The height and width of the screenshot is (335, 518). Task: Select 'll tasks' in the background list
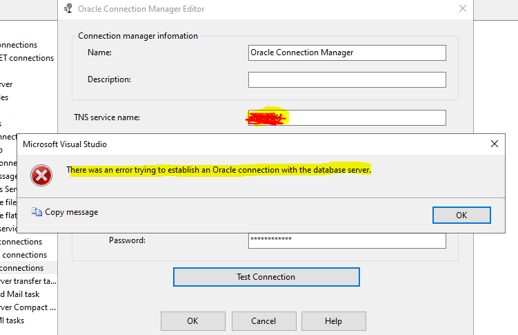(12, 320)
